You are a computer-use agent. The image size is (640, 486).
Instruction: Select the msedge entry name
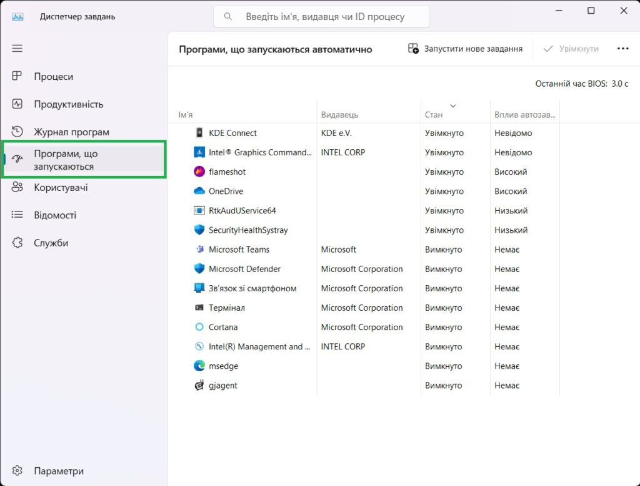point(223,366)
